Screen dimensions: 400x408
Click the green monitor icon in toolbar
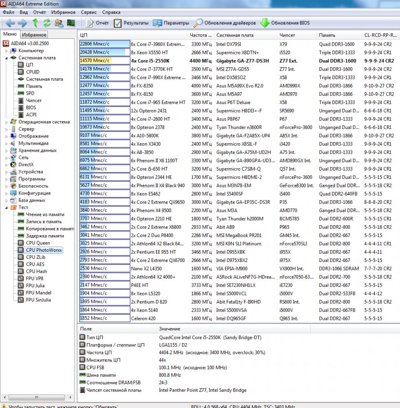click(71, 23)
